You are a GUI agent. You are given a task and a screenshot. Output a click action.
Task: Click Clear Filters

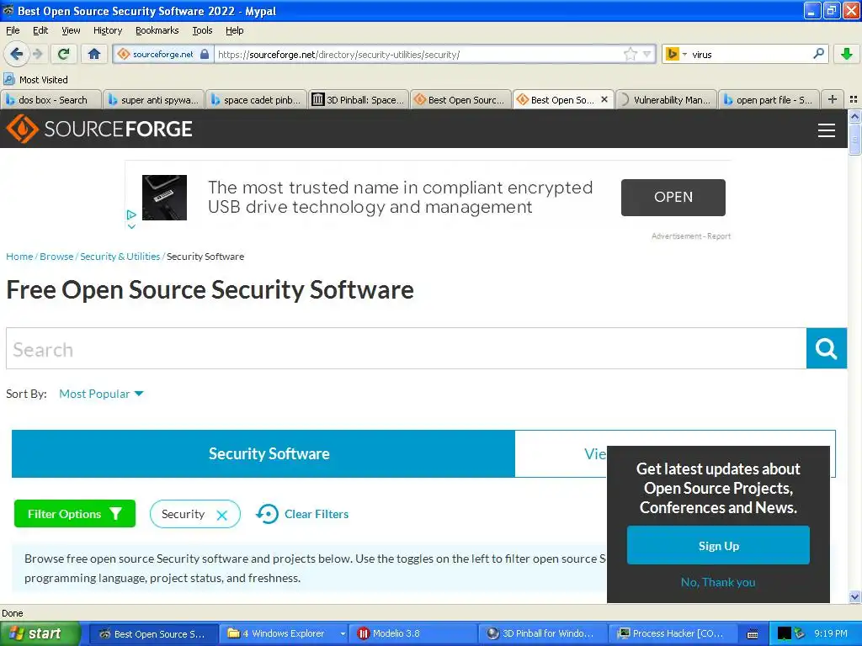click(x=302, y=514)
